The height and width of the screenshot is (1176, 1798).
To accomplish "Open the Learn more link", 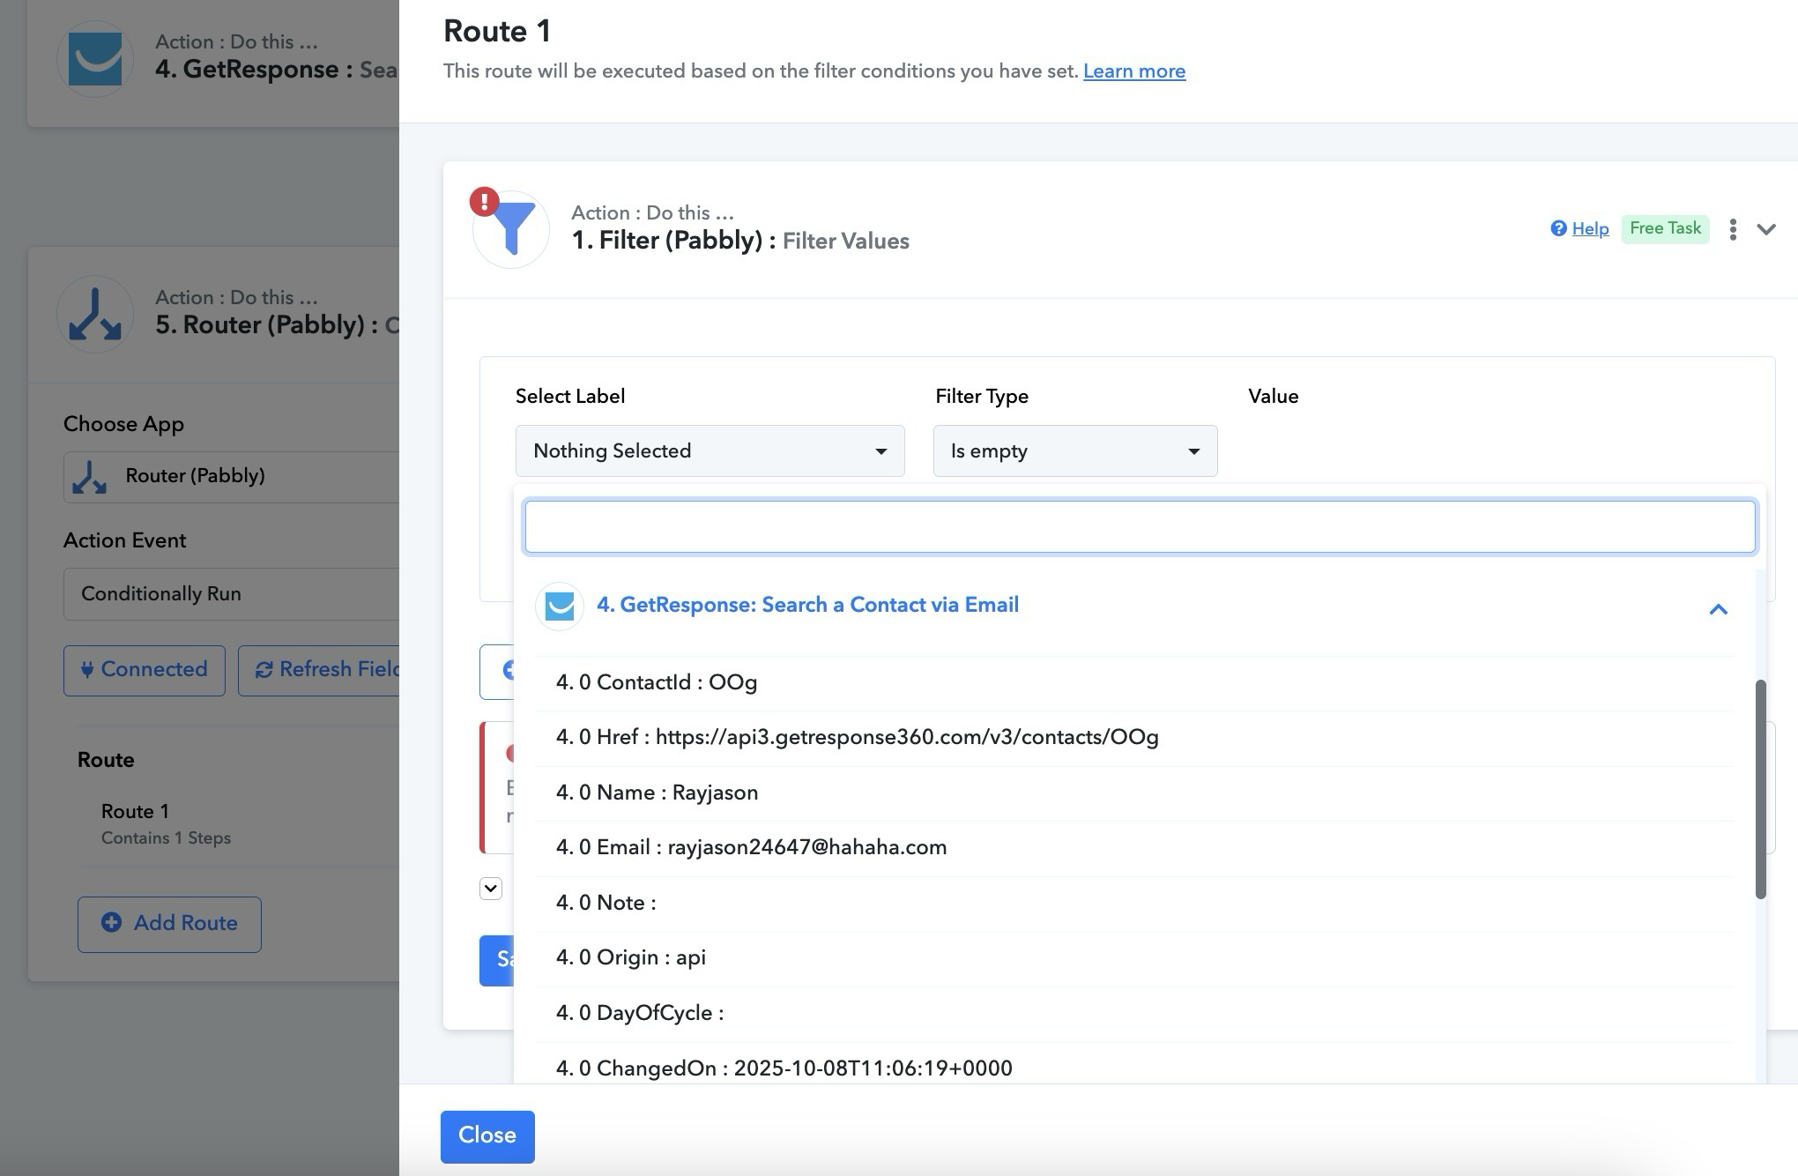I will pos(1133,71).
